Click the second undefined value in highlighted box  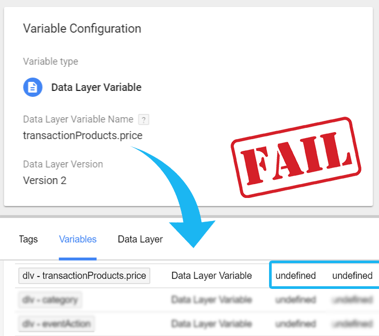click(352, 276)
